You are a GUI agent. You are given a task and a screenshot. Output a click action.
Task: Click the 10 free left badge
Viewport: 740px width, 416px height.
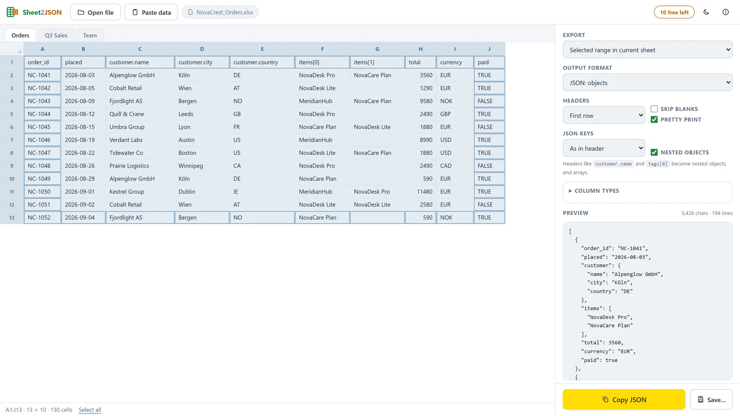click(674, 12)
